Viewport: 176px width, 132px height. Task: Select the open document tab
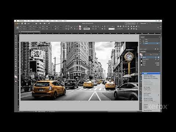[x=30, y=32]
